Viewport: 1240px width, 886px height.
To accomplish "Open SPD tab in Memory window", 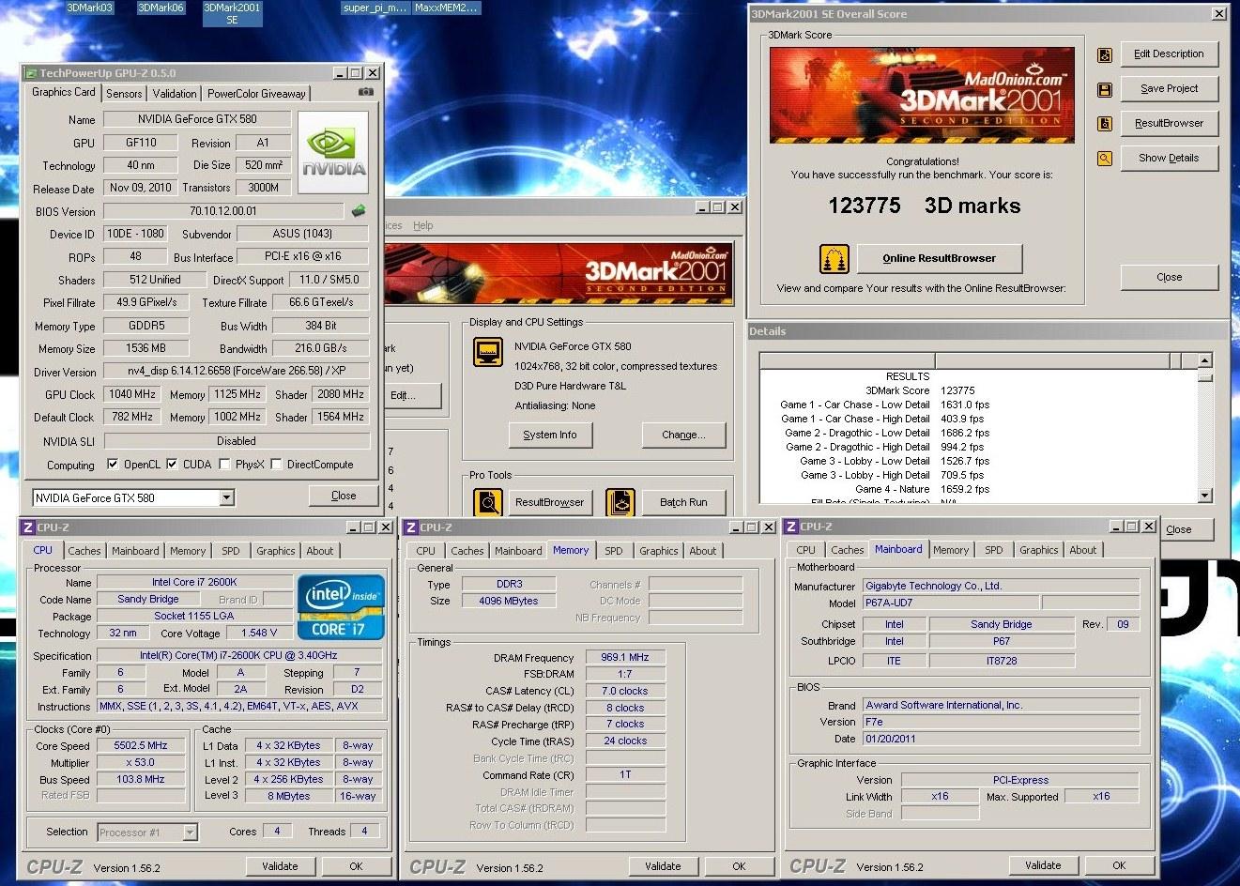I will coord(613,551).
